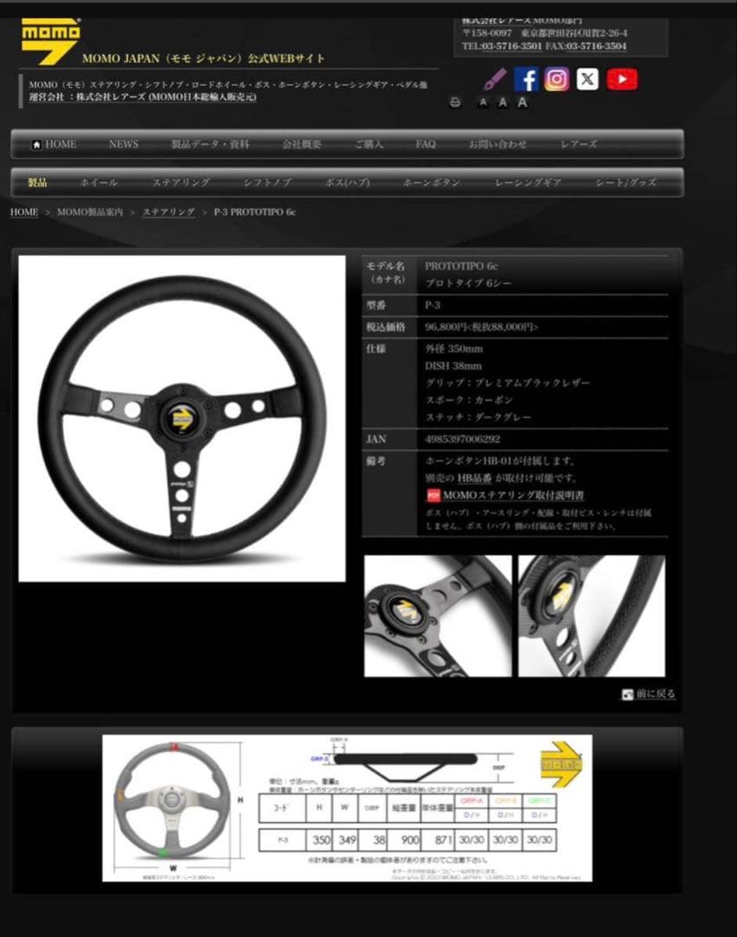Select the medium font size A button

(501, 102)
